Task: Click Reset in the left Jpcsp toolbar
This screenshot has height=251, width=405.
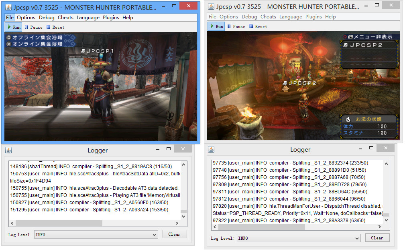Action: pos(55,27)
